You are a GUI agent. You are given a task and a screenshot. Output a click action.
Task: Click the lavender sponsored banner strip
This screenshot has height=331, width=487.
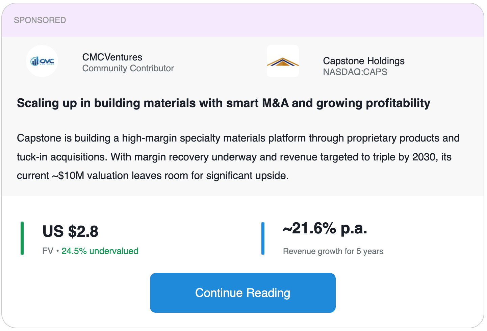tap(243, 20)
